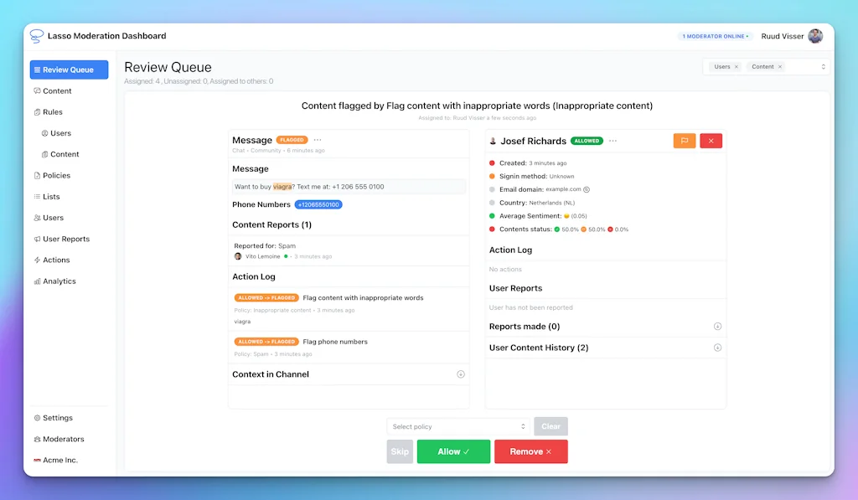
Task: Click the Review Queue page heading
Action: point(168,67)
